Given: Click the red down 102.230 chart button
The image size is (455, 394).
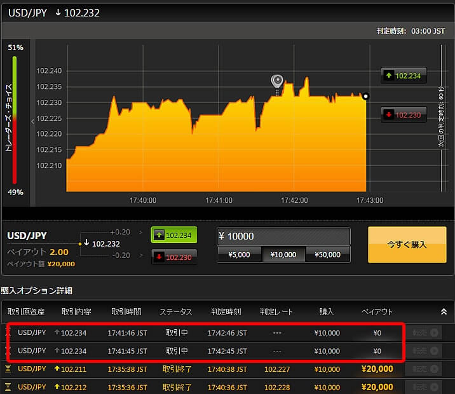Looking at the screenshot, I should (x=404, y=115).
